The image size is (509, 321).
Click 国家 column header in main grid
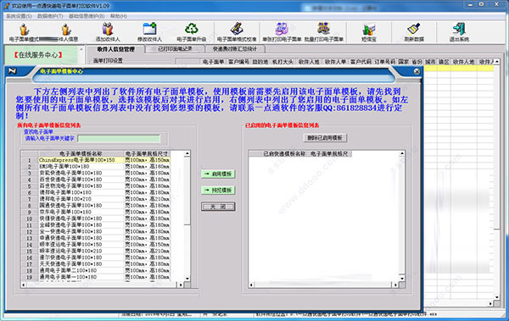[404, 62]
